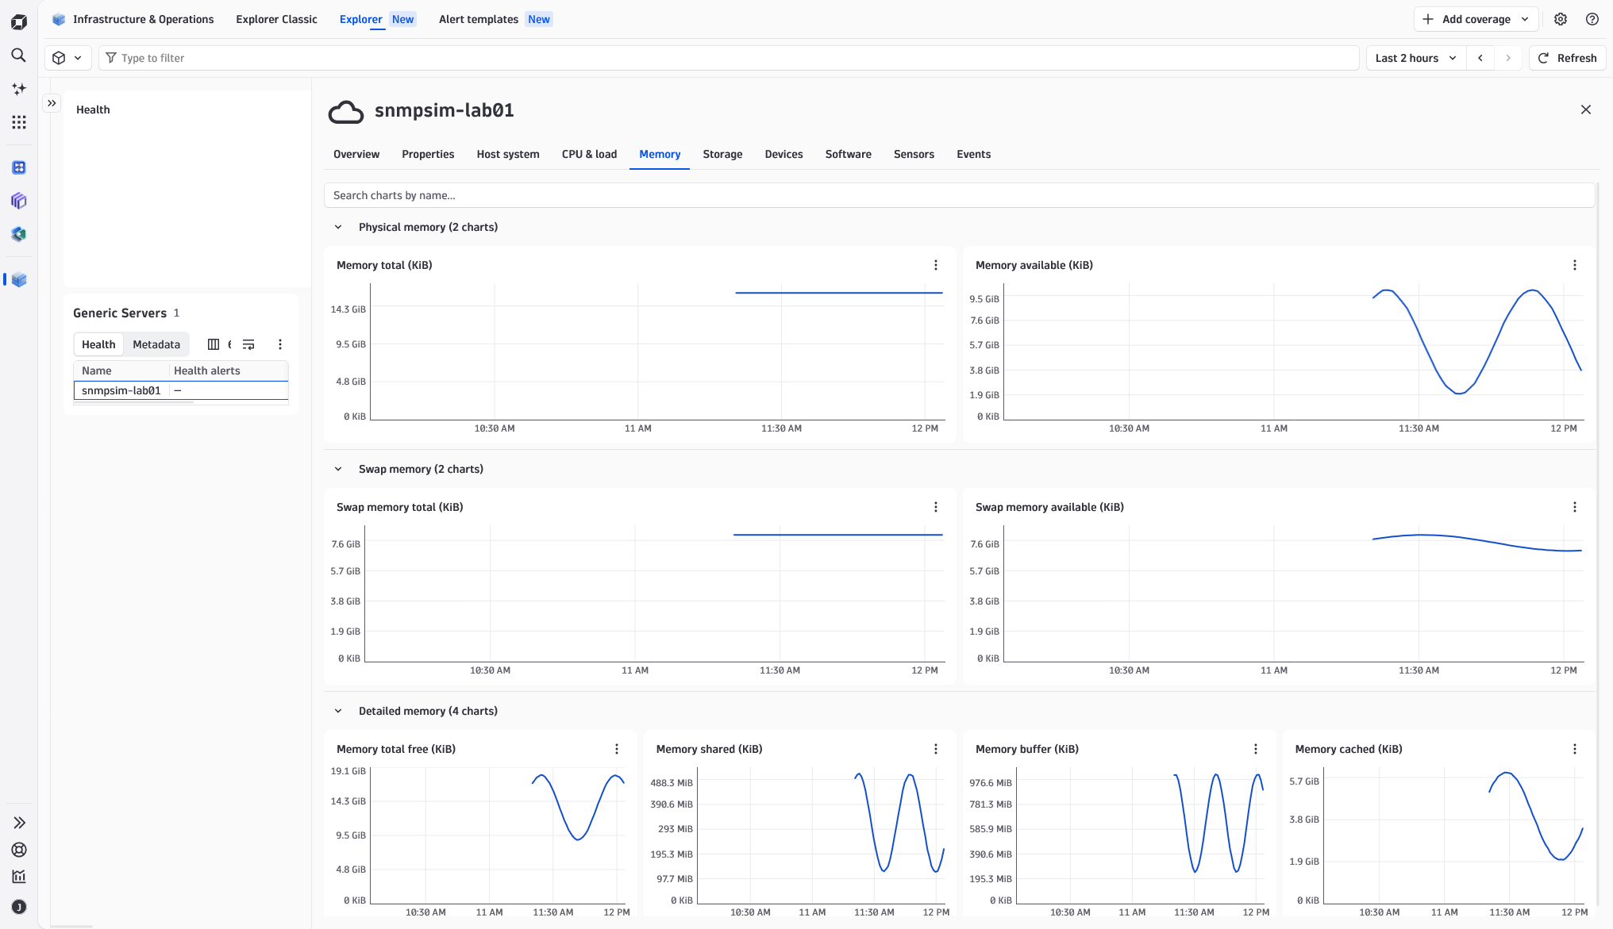Expand the collapsed Health side panel

tap(52, 103)
